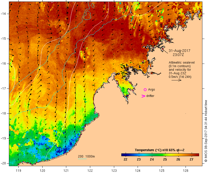Click the '122' longitude axis label

[90, 171]
